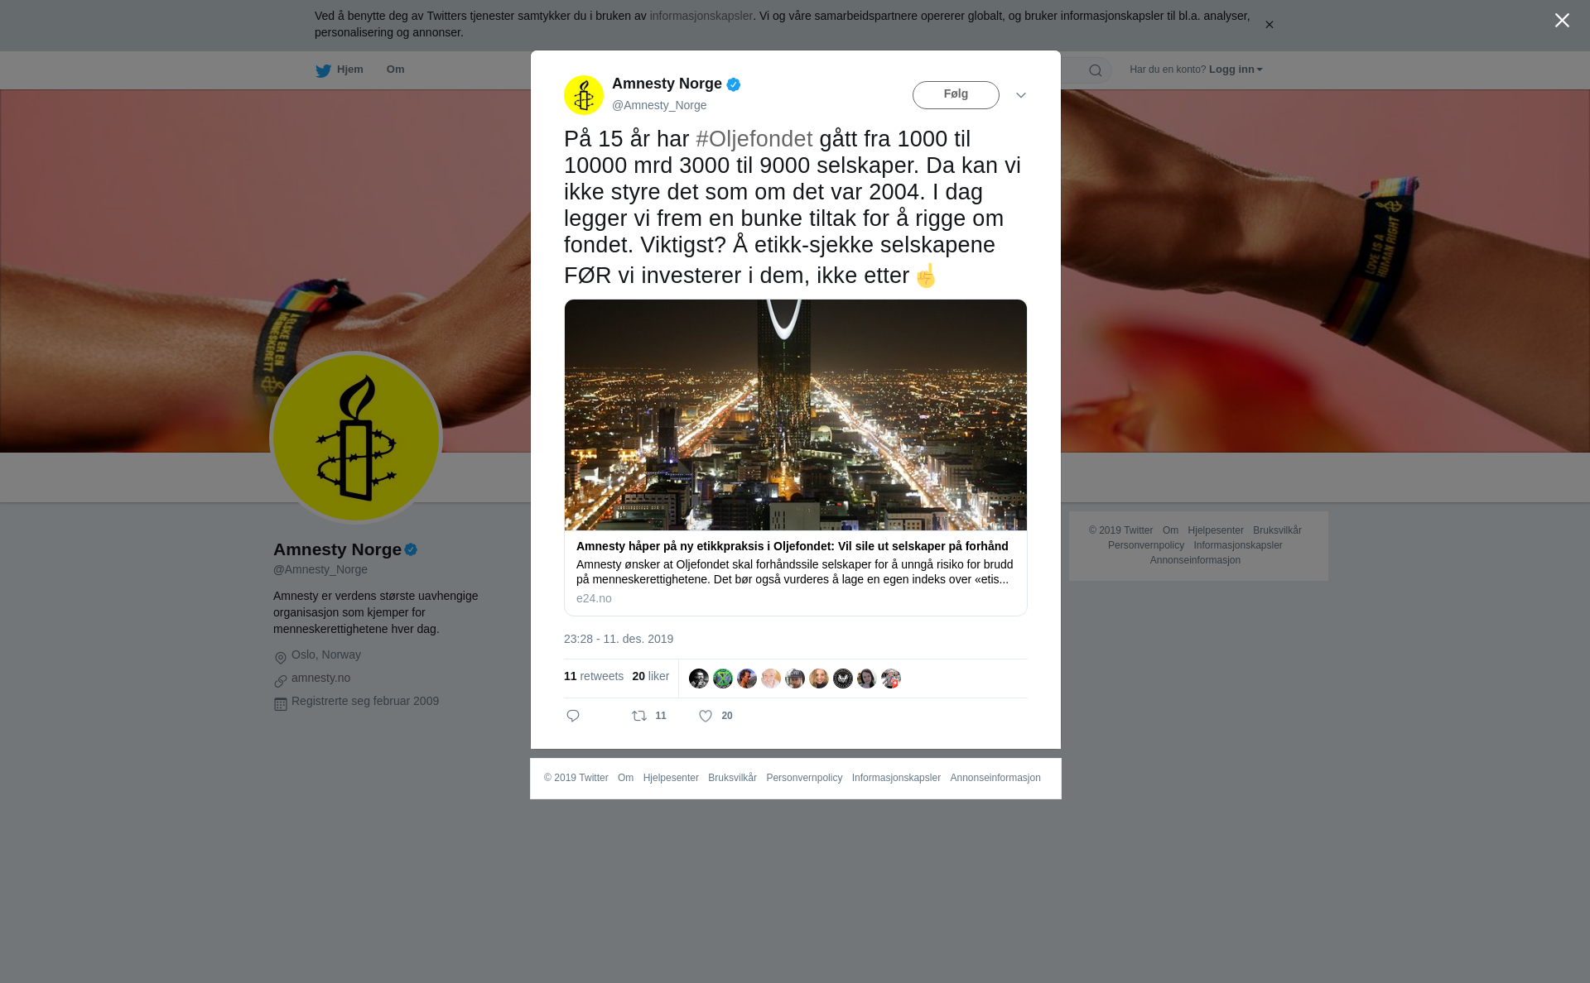Click the #Oljefondet hashtag link
Screen dimensions: 1590x983
[x=754, y=139]
